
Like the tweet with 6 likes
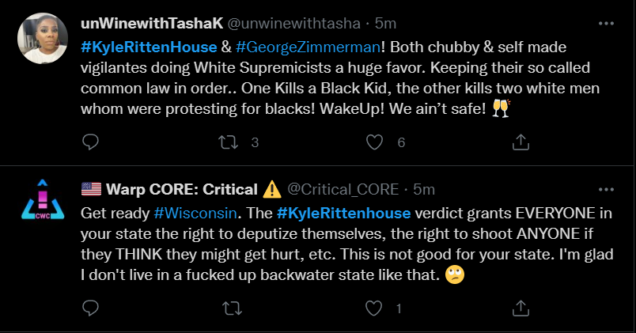pyautogui.click(x=376, y=142)
